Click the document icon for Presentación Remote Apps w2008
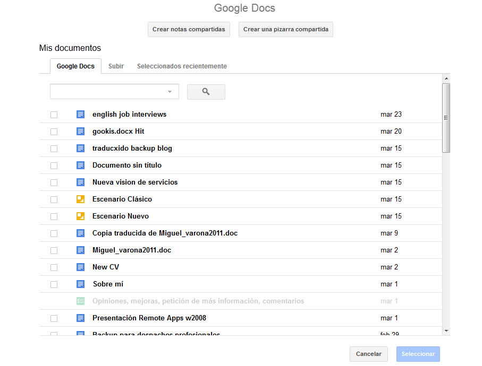This screenshot has width=482, height=366. tap(80, 318)
